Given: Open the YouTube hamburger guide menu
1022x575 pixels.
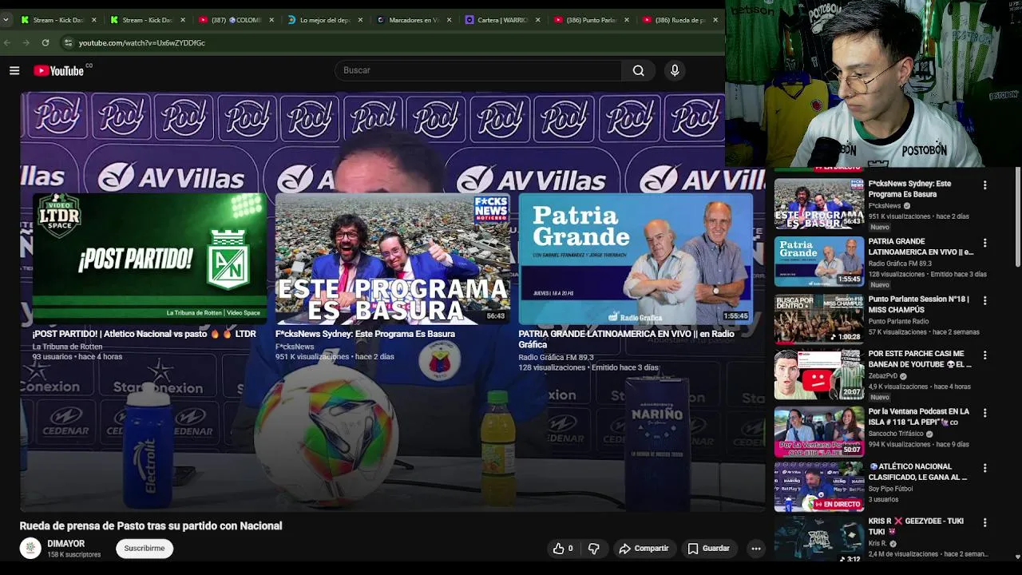Looking at the screenshot, I should pos(14,70).
